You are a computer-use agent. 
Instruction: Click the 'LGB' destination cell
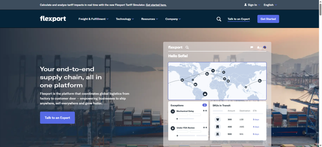[x=242, y=120]
